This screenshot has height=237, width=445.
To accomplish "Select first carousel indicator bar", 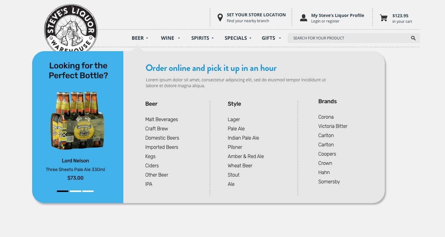I will pyautogui.click(x=63, y=191).
